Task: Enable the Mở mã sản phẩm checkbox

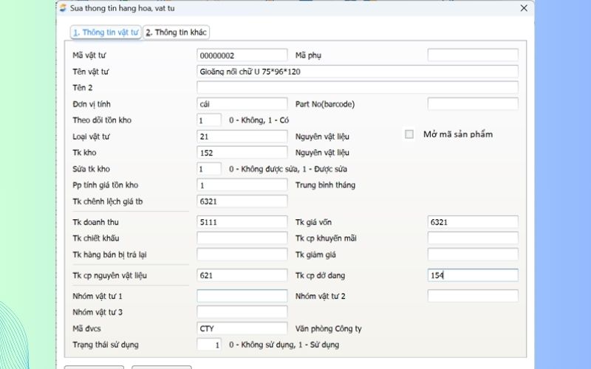Action: coord(409,134)
